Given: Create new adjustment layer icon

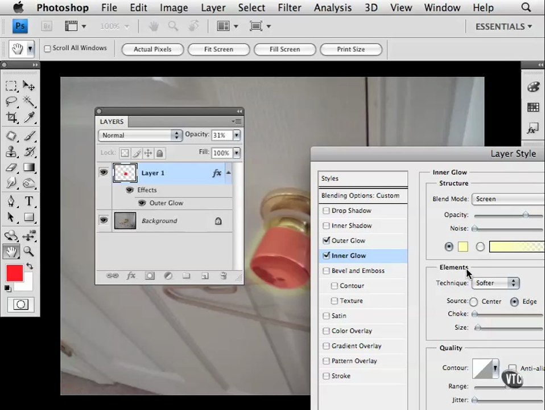Looking at the screenshot, I should [168, 276].
